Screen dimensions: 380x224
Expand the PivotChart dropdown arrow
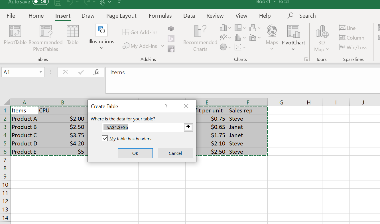click(x=293, y=49)
